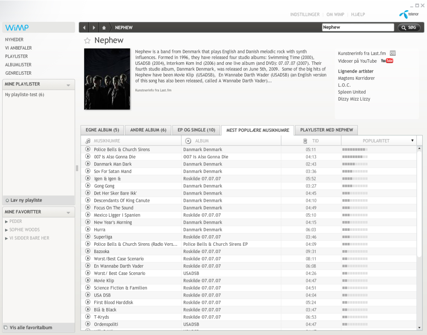Open the home icon in navigation bar
The image size is (427, 335).
point(104,27)
